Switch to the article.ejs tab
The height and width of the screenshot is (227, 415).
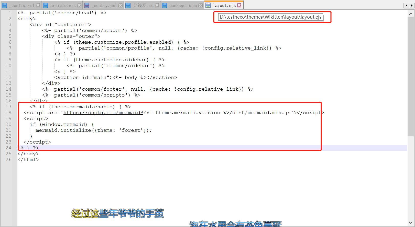(x=62, y=5)
